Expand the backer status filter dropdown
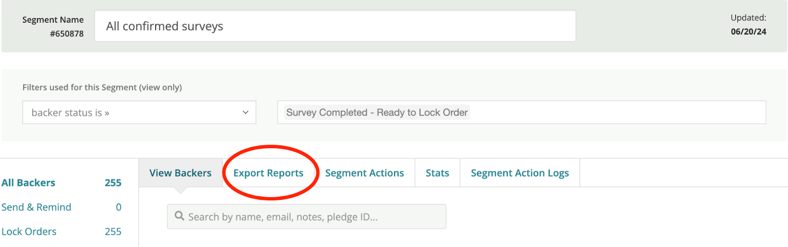Viewport: 788px width, 247px height. pos(139,113)
